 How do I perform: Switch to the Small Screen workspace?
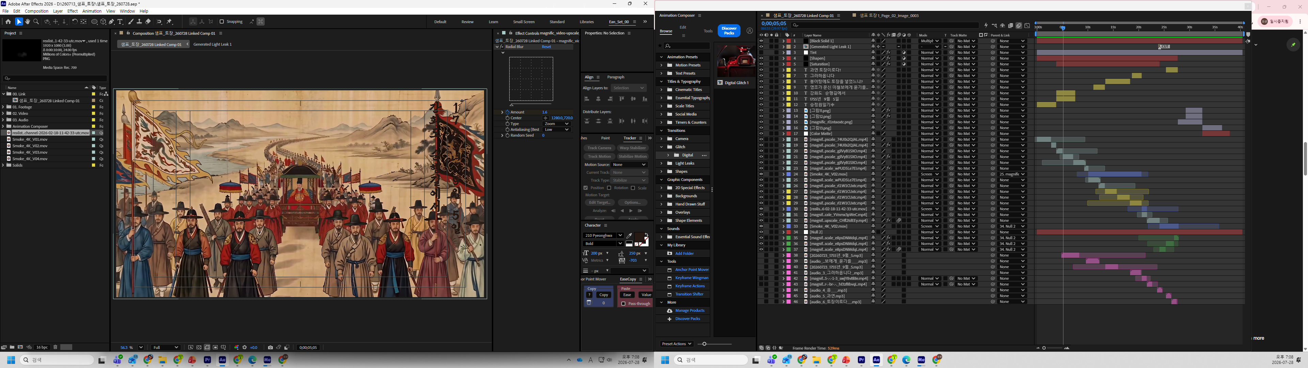(x=524, y=22)
